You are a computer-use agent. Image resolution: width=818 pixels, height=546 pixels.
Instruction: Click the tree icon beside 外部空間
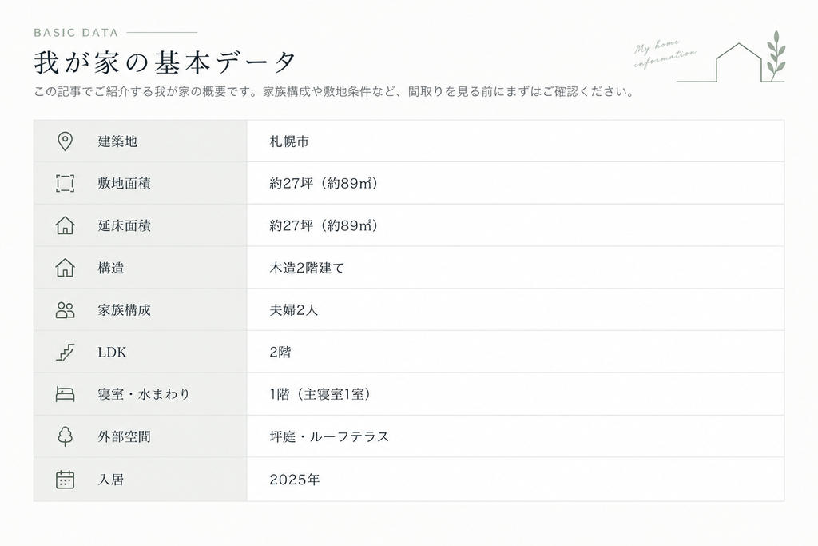pyautogui.click(x=65, y=436)
